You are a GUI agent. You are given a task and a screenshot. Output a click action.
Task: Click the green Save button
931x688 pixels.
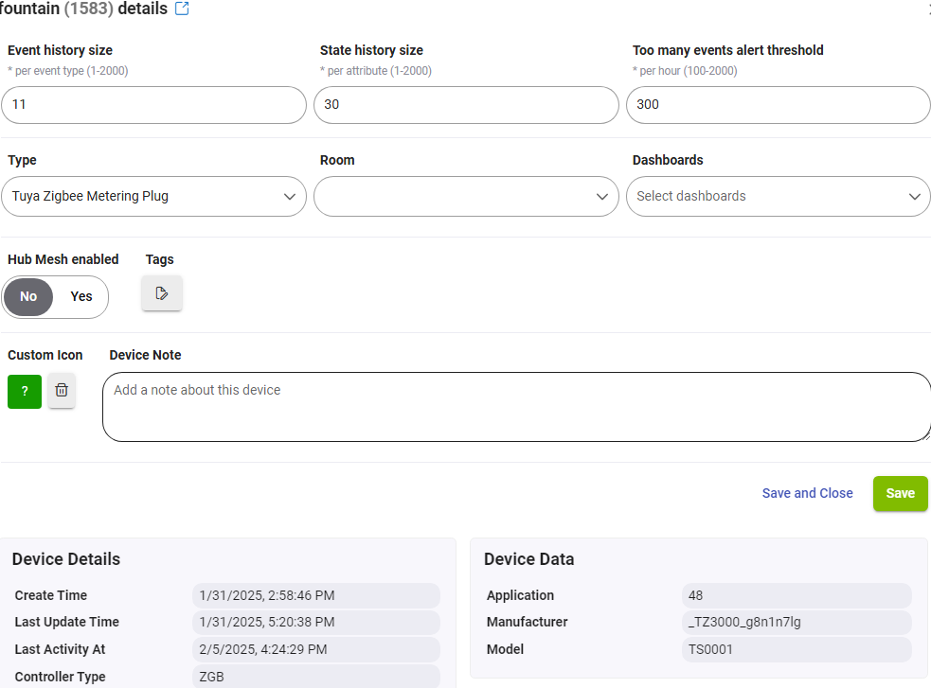point(900,493)
